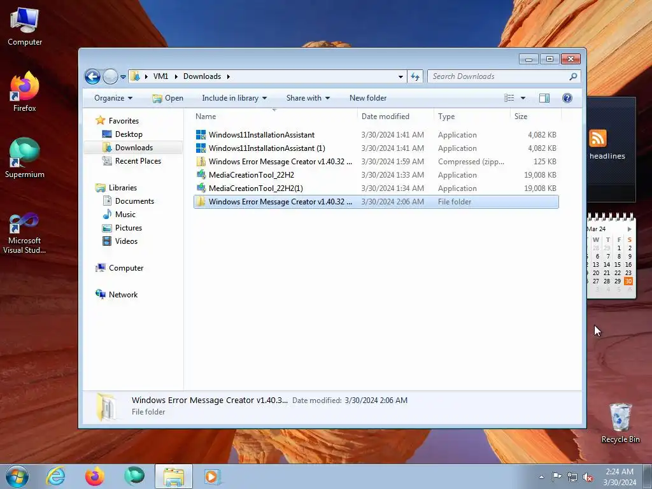This screenshot has height=489, width=652.
Task: Select day 30 in calendar gadget
Action: click(628, 281)
